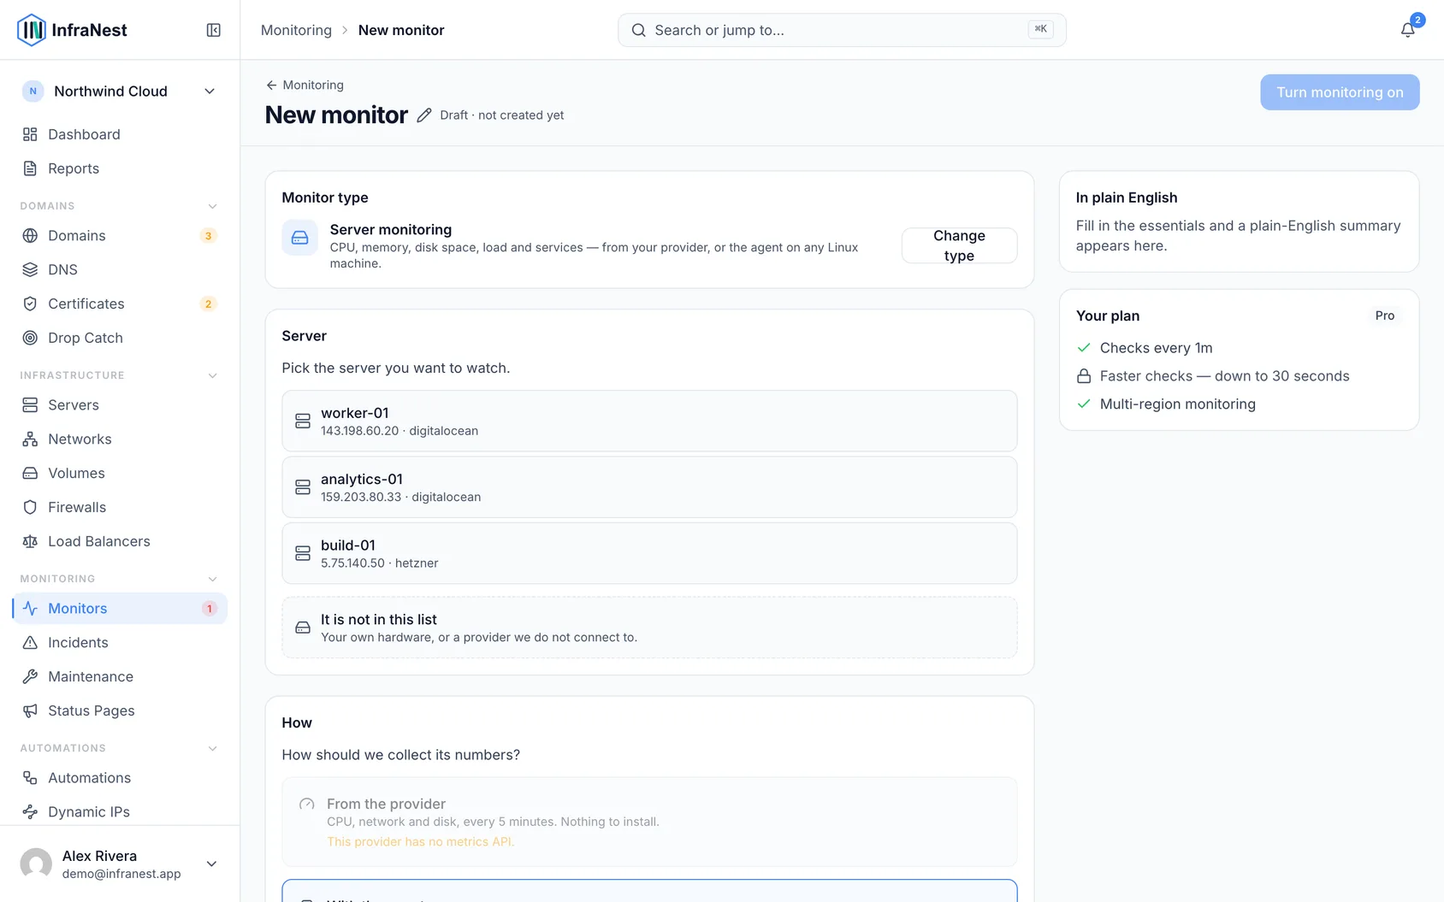Click the 'New monitor' breadcrumb text
The image size is (1444, 902).
(x=401, y=30)
